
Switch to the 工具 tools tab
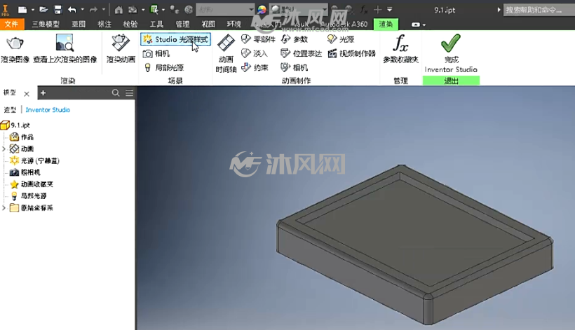[x=156, y=25]
